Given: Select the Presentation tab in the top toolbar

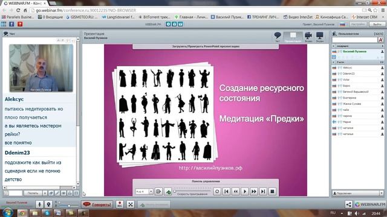Looking at the screenshot, I should click(293, 37).
